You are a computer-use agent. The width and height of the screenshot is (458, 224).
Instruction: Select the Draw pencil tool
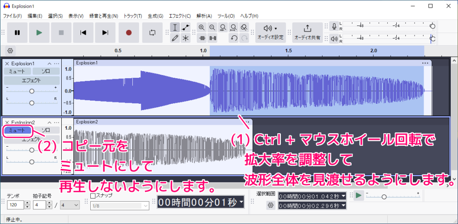[x=175, y=38]
